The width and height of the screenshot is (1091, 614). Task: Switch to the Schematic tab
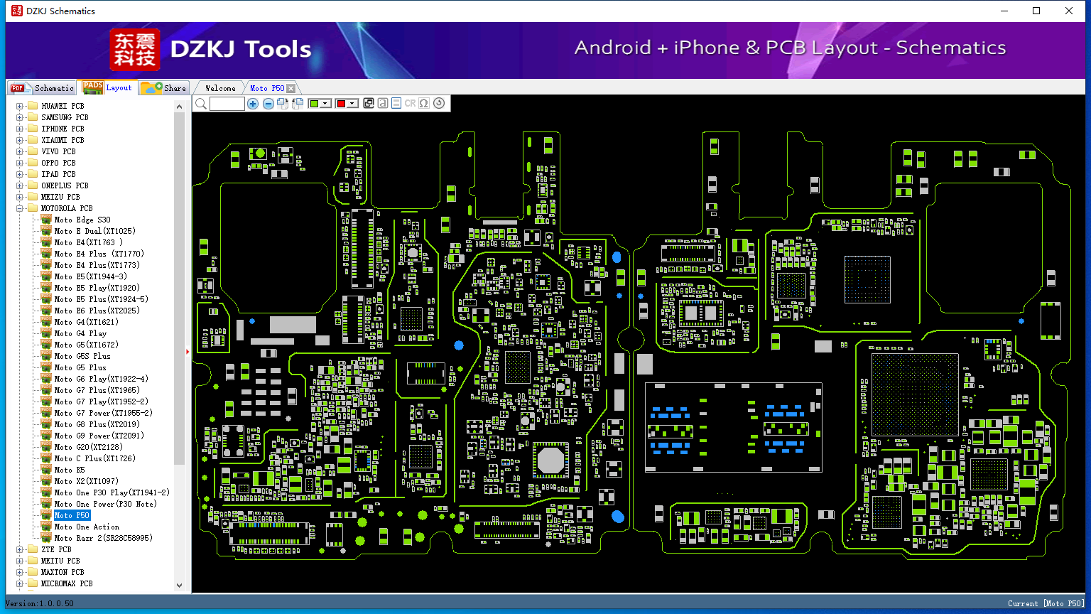pos(42,87)
